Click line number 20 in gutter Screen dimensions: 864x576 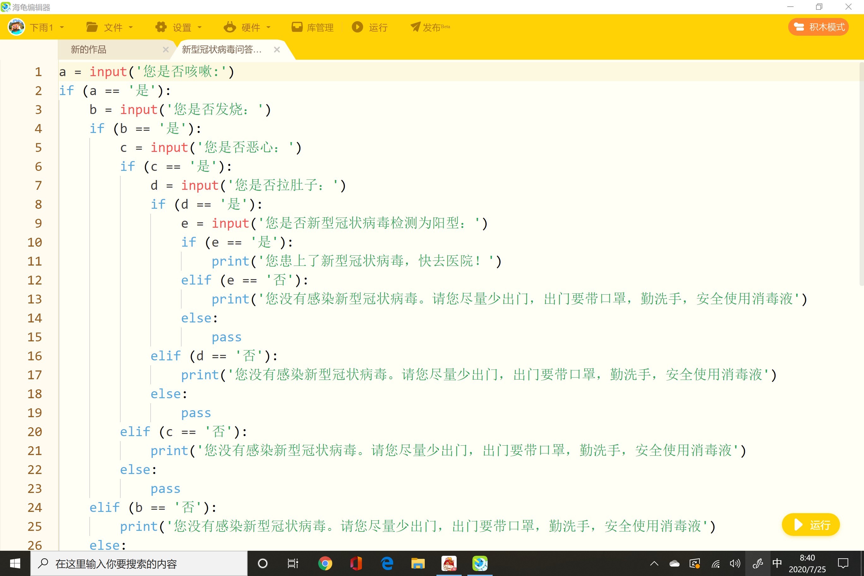35,432
